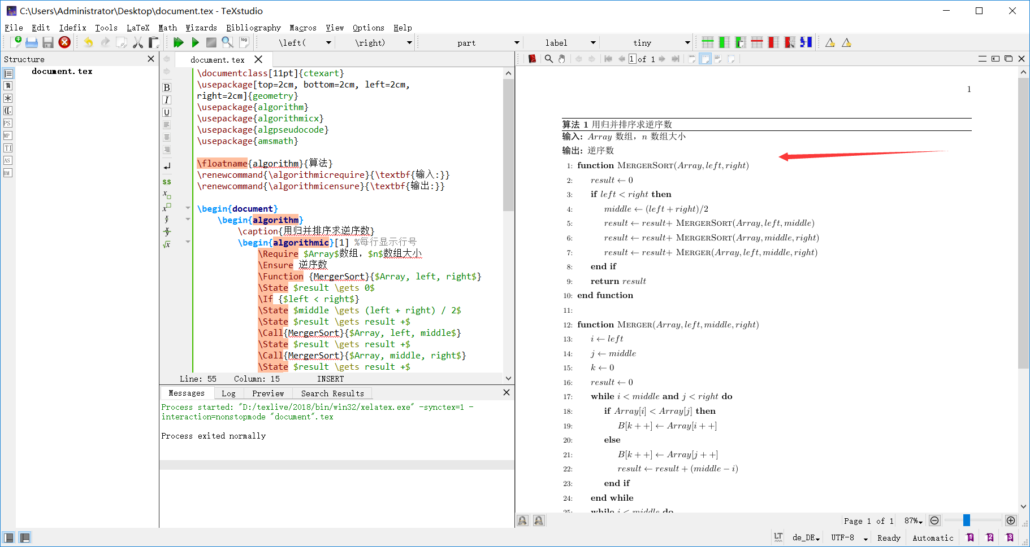The image size is (1030, 547).
Task: Save the document with the floppy icon
Action: [48, 42]
